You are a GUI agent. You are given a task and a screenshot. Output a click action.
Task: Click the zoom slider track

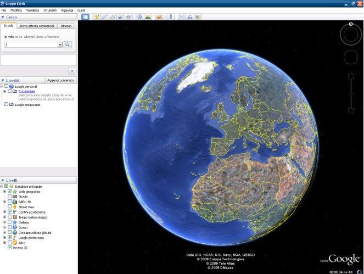coord(351,94)
